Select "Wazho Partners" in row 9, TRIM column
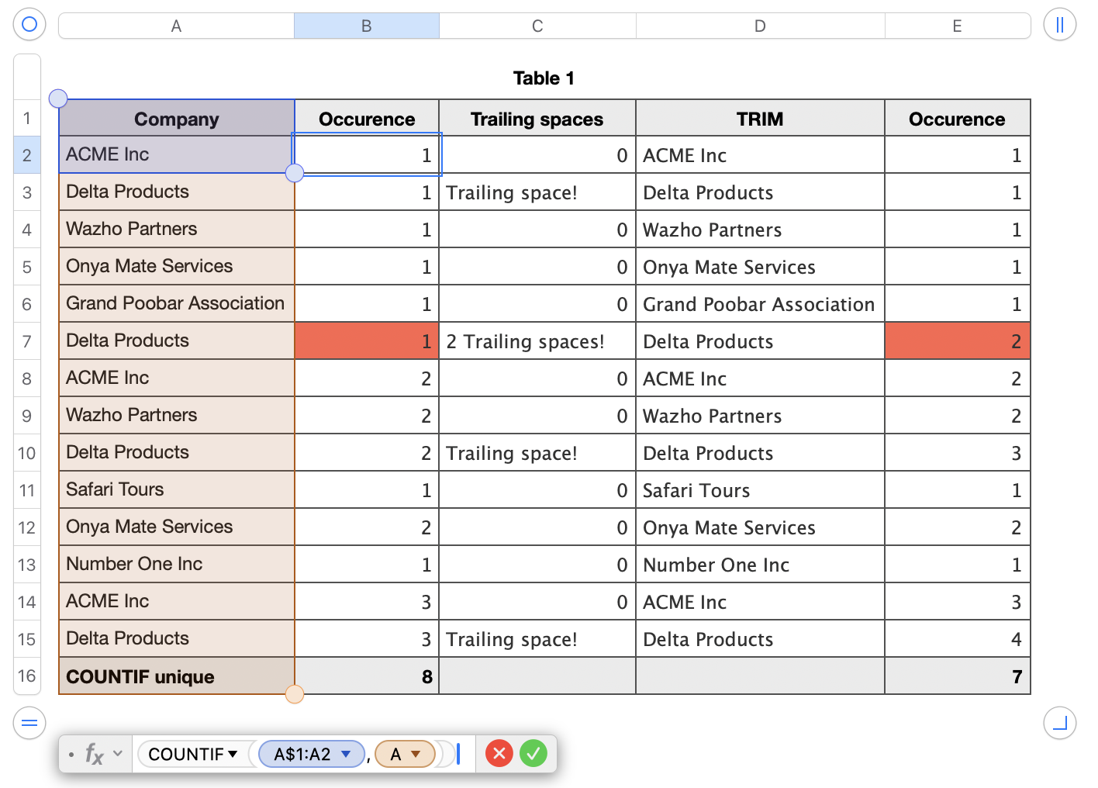The width and height of the screenshot is (1098, 788). point(760,415)
